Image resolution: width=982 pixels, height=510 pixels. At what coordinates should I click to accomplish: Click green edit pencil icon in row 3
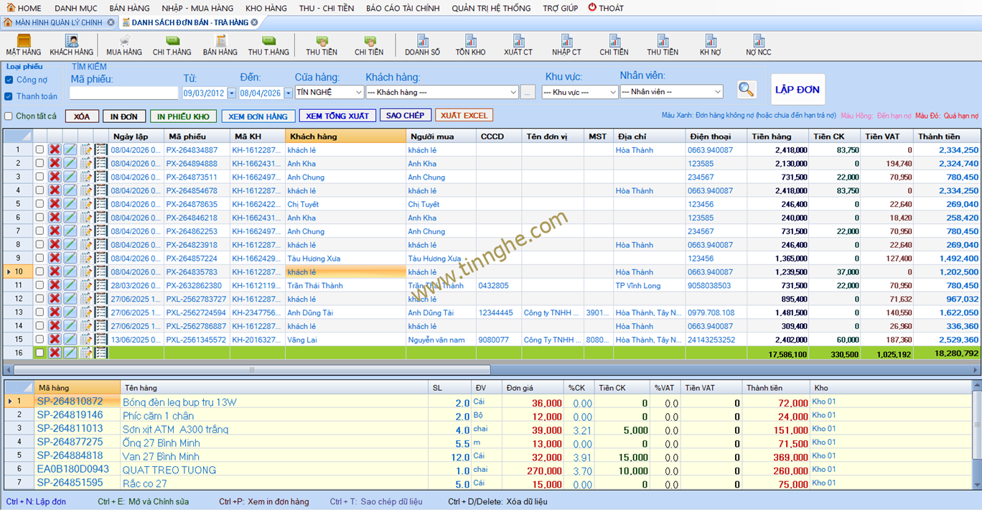(70, 177)
